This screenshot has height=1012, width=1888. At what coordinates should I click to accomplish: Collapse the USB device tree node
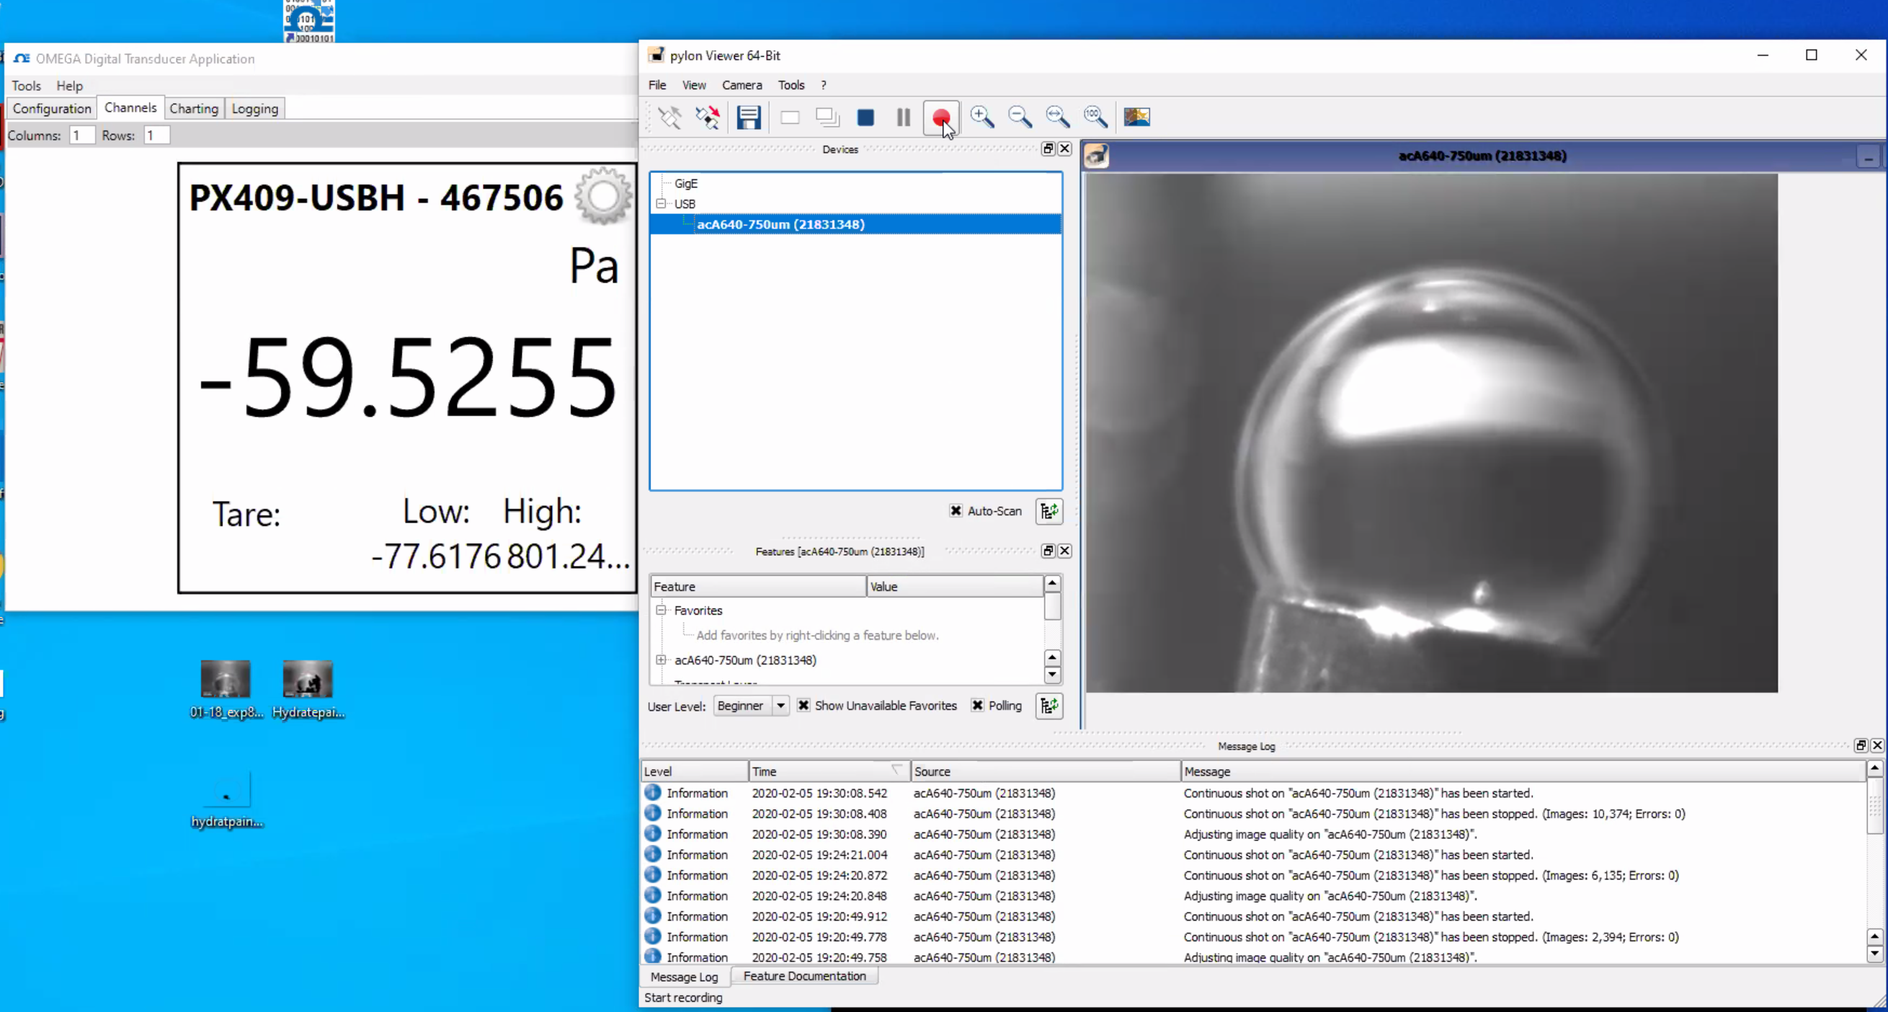661,204
